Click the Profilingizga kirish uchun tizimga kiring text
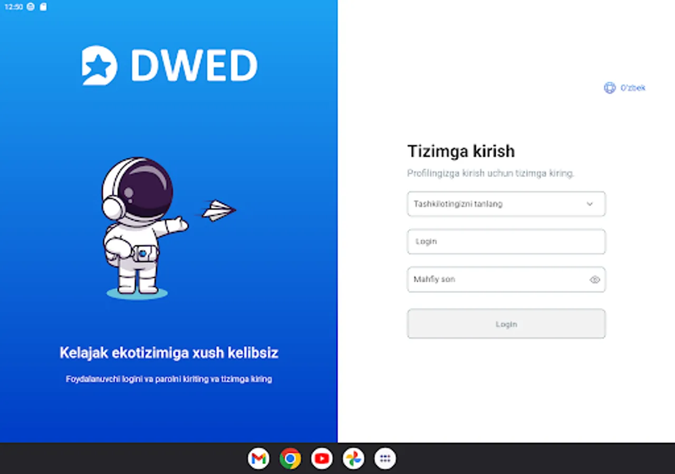This screenshot has width=675, height=474. [x=490, y=173]
